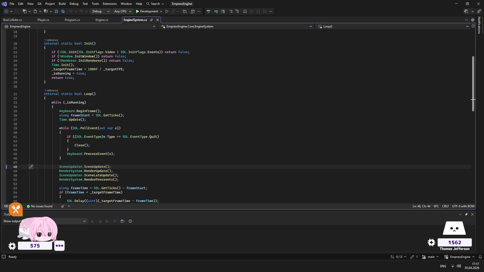Screen dimensions: 484x272
Task: Switch to the Player.cs tab
Action: (x=43, y=20)
